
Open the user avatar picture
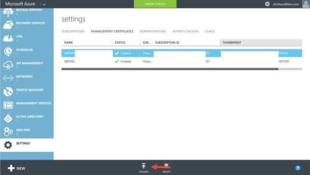pos(306,4)
